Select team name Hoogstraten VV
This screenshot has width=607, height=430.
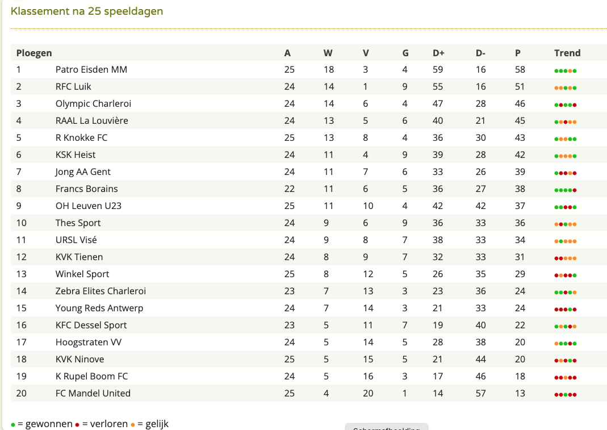[x=89, y=342]
